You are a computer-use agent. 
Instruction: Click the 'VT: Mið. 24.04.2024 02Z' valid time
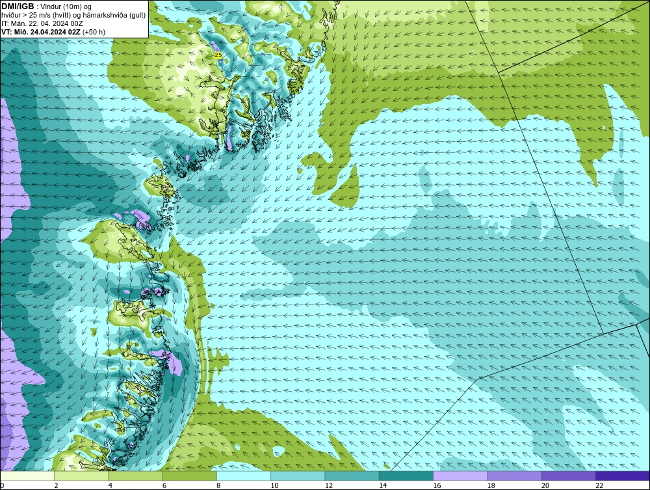point(42,32)
